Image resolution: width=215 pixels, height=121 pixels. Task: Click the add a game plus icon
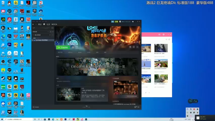[34, 107]
